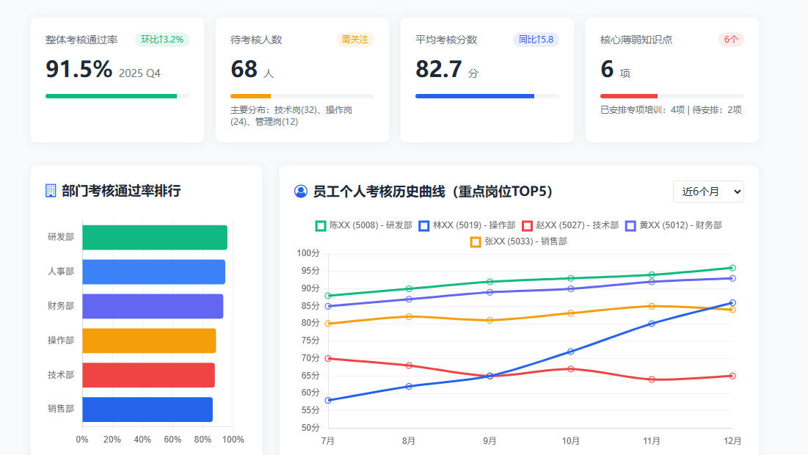Click the 12月 data point on green line
Screen dimensions: 808x455
tap(732, 268)
